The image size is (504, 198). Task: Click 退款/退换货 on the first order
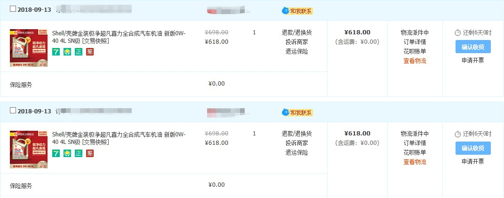(296, 32)
